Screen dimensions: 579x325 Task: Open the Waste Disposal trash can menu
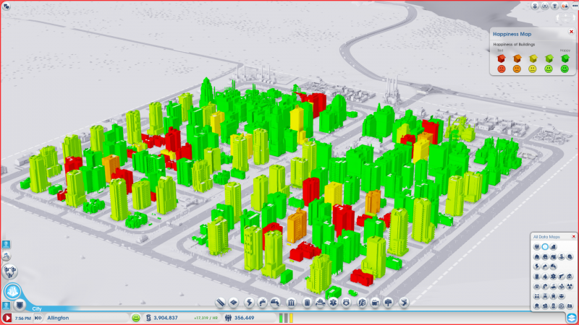pos(307,303)
